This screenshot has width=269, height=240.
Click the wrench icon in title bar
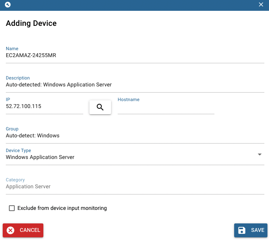[8, 5]
